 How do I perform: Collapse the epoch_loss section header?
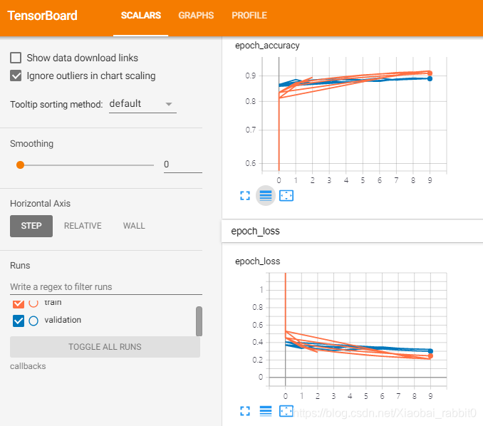pyautogui.click(x=352, y=231)
